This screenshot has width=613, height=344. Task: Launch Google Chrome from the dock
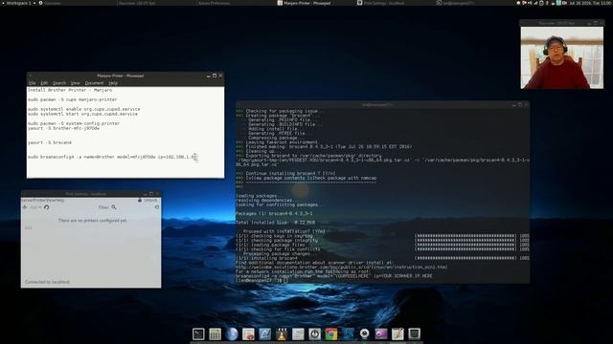pyautogui.click(x=331, y=333)
